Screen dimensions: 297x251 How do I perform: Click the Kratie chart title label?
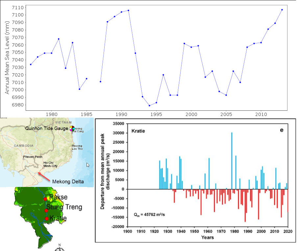138,131
